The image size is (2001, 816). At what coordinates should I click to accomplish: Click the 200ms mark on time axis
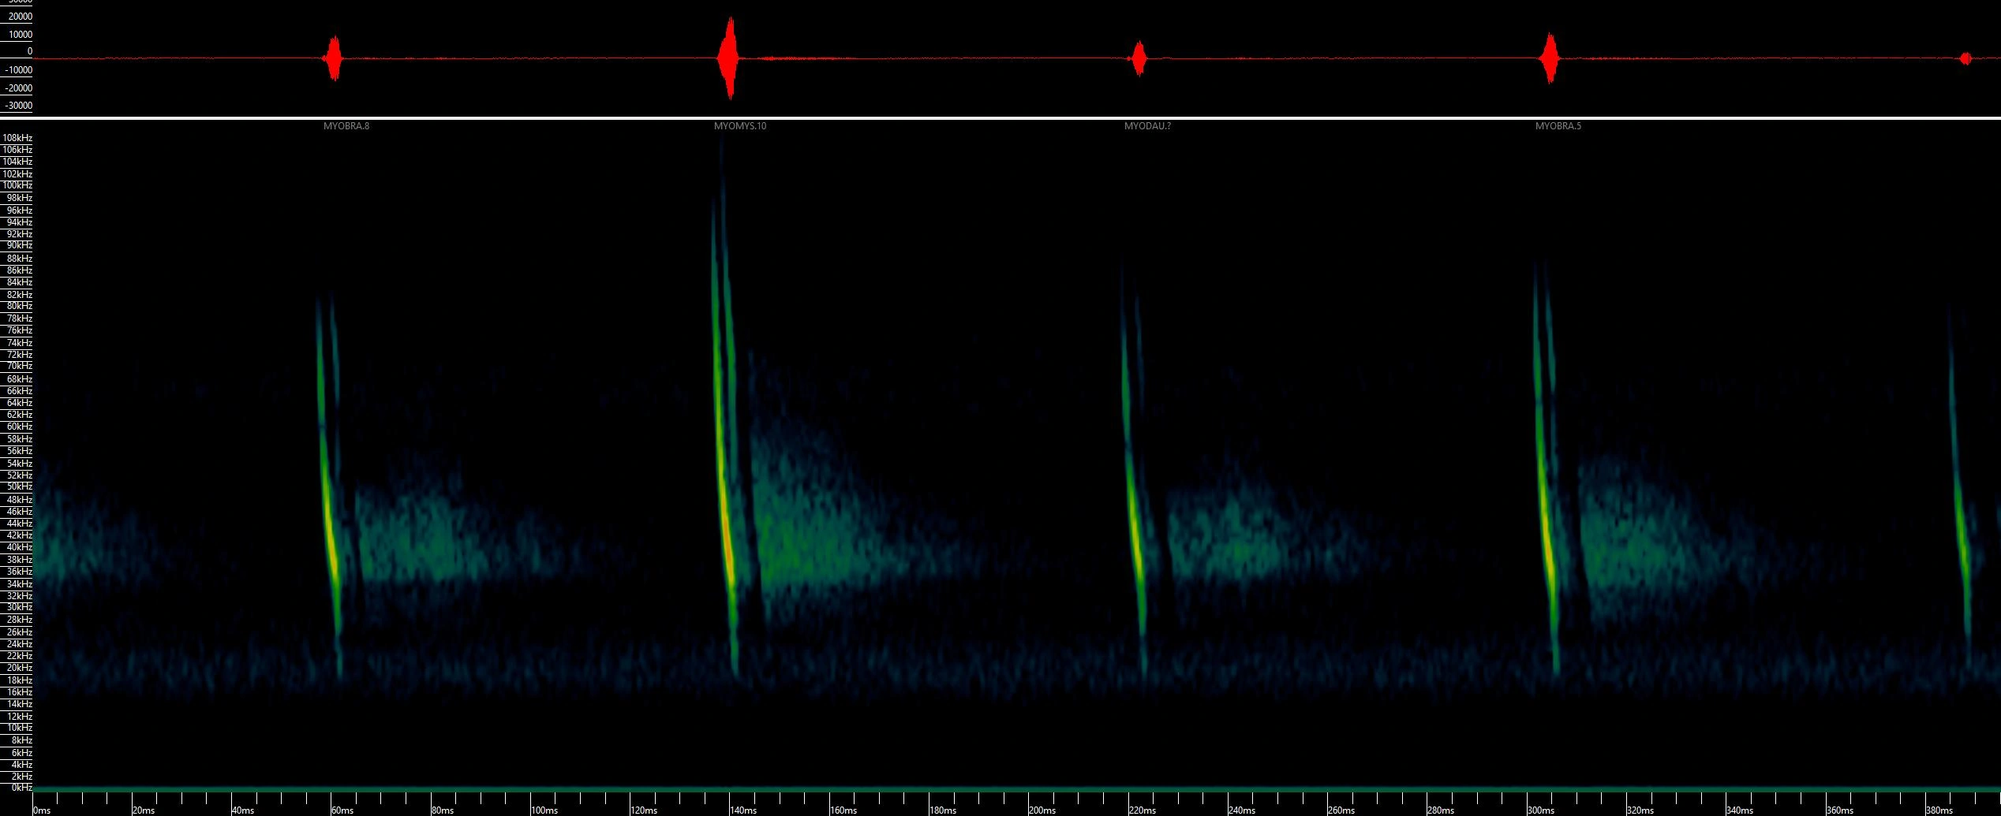click(x=1042, y=810)
